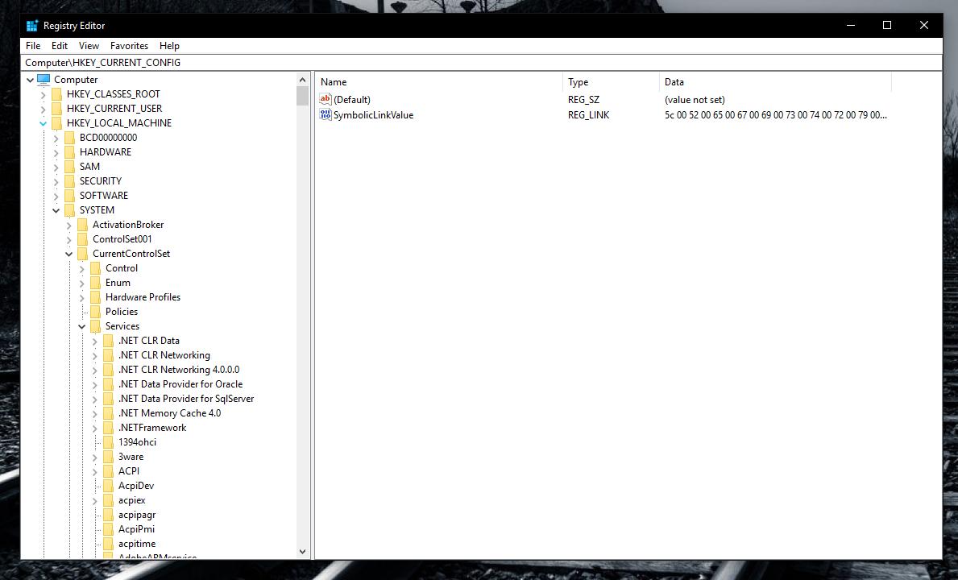Screen dimensions: 958x580
Task: Select the Enum key label
Action: pos(118,283)
